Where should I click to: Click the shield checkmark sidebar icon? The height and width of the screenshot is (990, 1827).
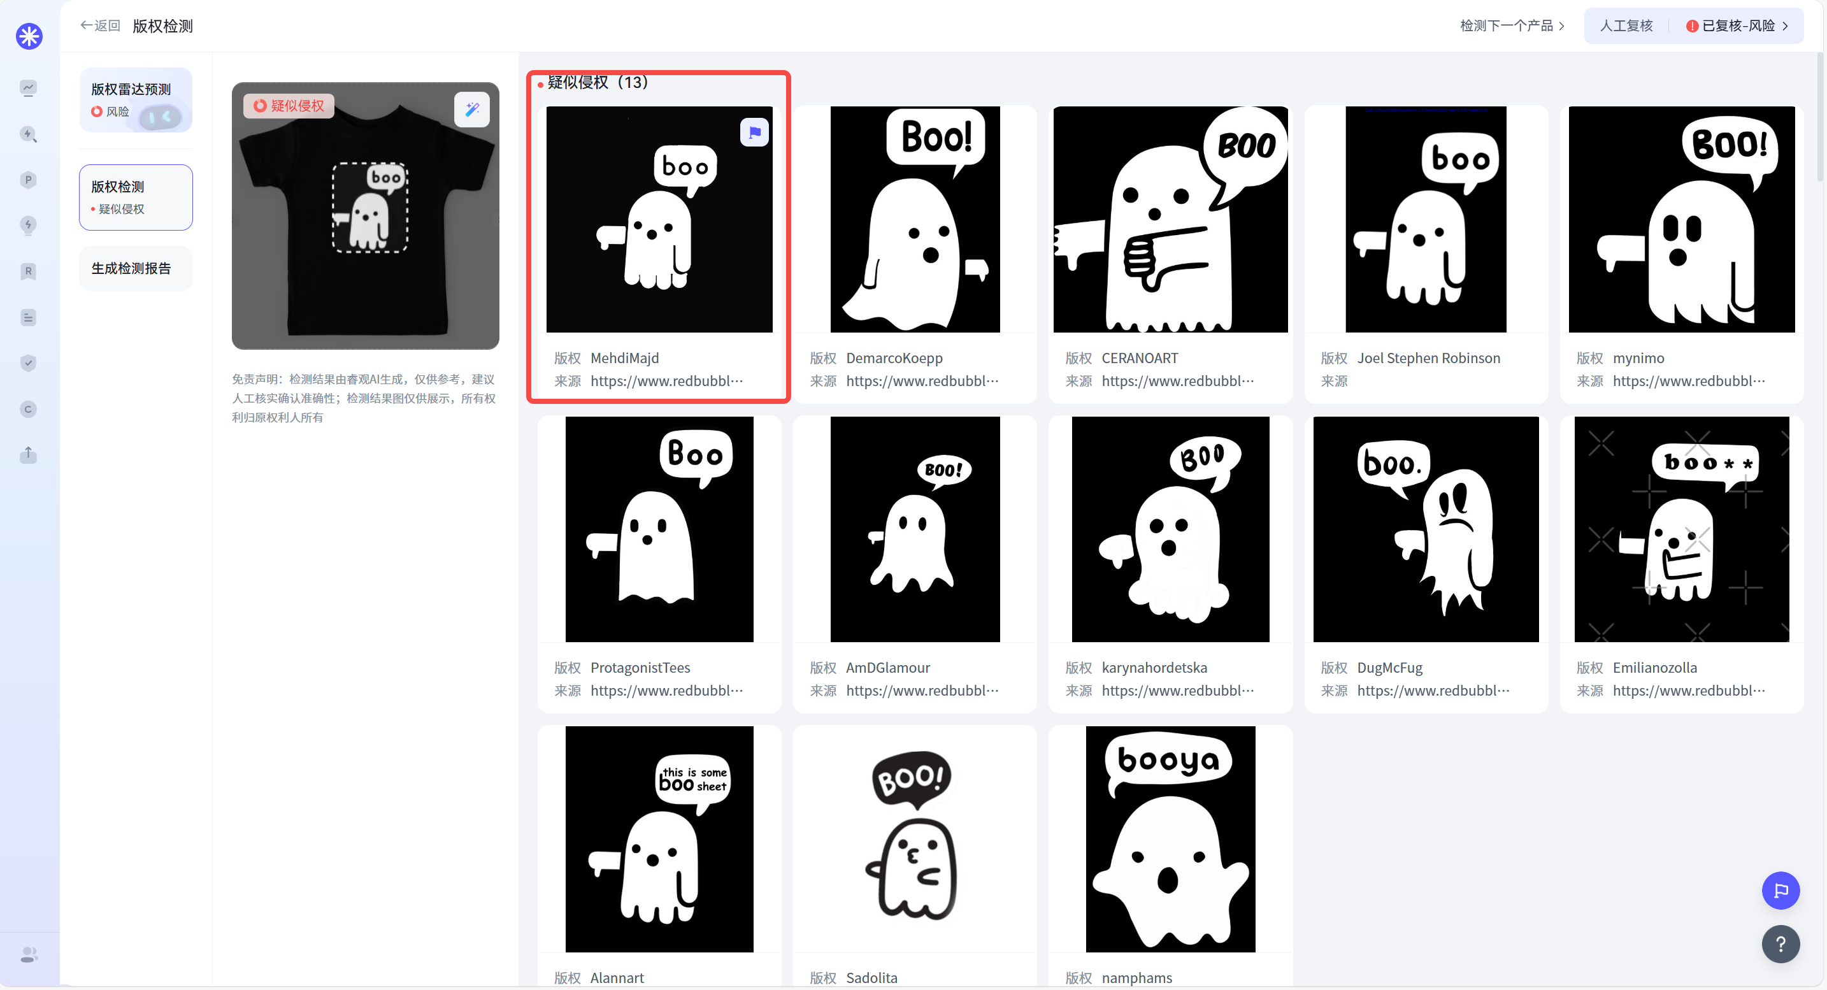pos(29,363)
